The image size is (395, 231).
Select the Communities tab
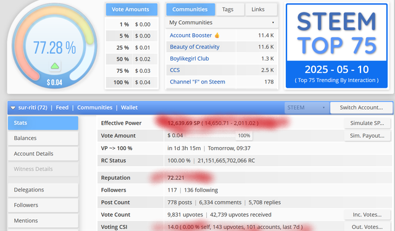point(190,9)
